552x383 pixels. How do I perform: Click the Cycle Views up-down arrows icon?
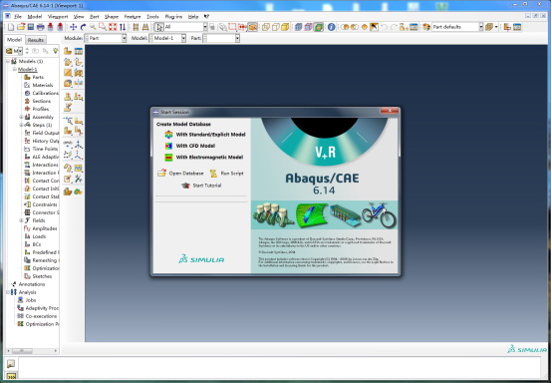point(123,27)
